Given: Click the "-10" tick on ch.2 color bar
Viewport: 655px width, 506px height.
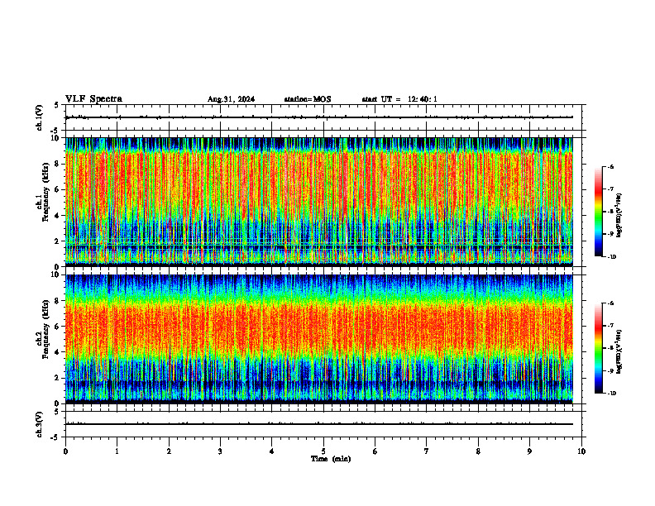Looking at the screenshot, I should [x=612, y=394].
